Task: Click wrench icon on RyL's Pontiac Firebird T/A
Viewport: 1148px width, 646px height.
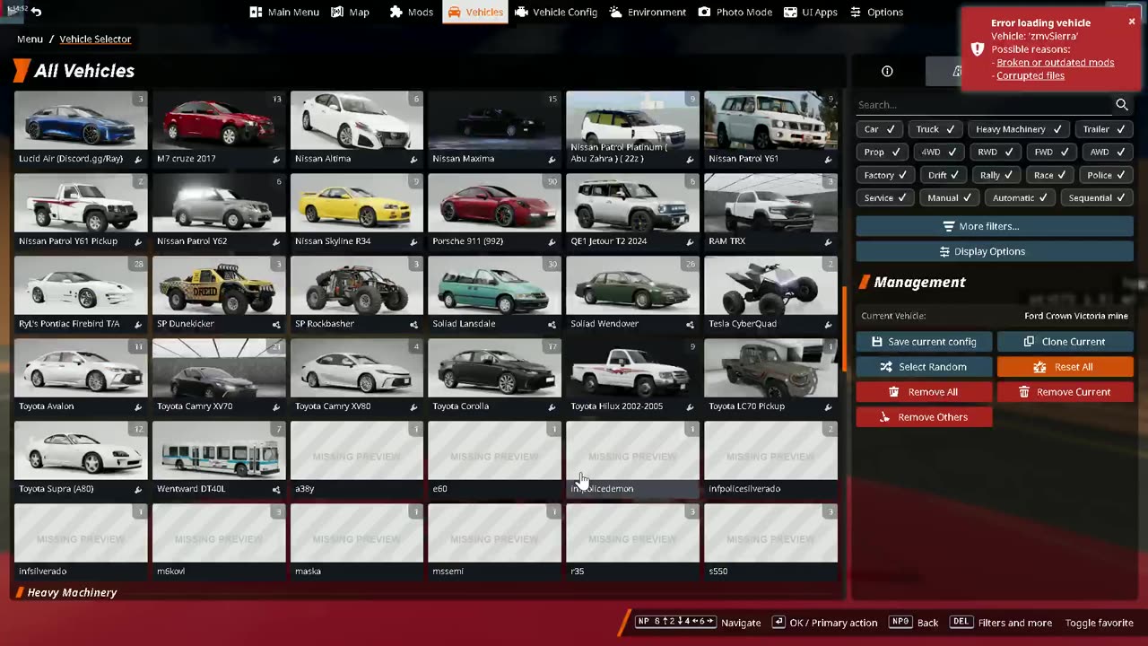Action: click(138, 324)
